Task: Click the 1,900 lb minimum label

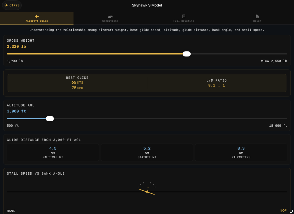Action: click(x=15, y=61)
